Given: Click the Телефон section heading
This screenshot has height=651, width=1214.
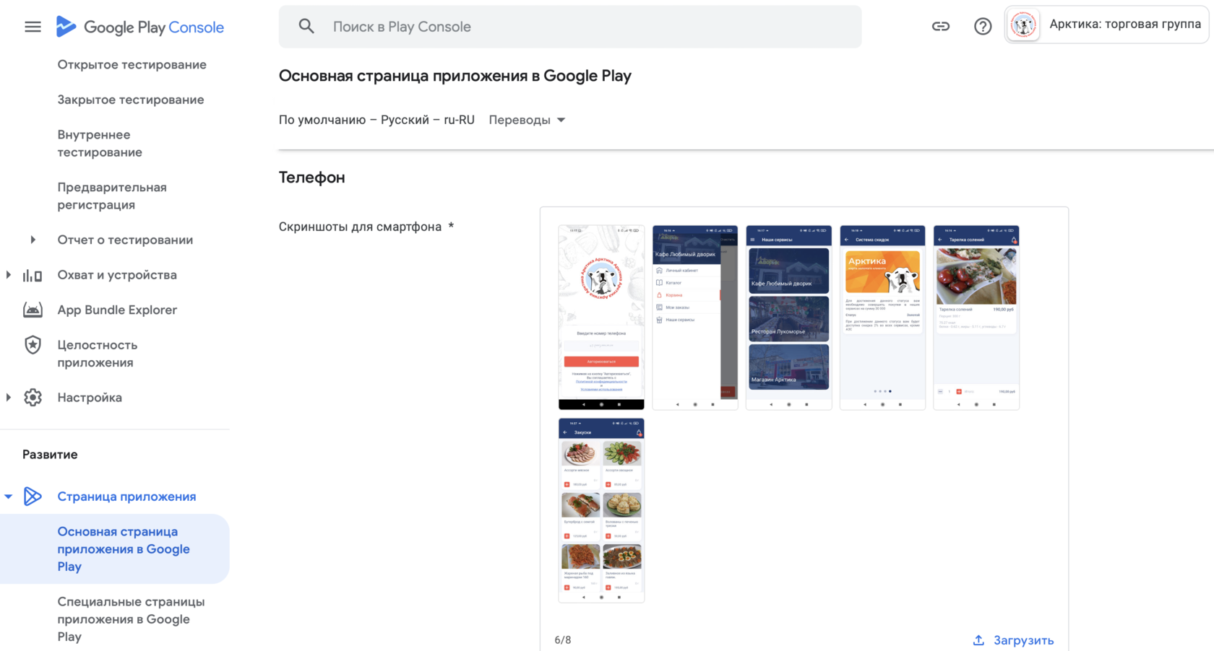Looking at the screenshot, I should click(x=312, y=178).
